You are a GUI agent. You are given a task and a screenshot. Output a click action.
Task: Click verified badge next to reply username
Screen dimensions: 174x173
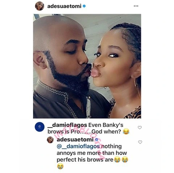click(96, 140)
